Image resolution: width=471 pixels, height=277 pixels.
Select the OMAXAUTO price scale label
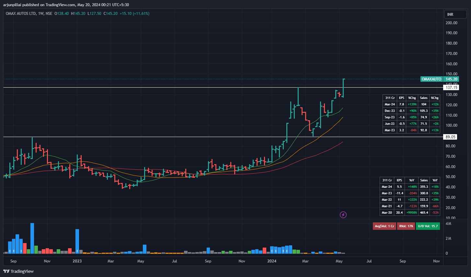point(431,79)
